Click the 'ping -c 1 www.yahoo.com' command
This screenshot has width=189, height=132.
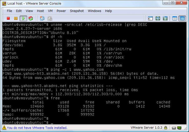coord(77,70)
